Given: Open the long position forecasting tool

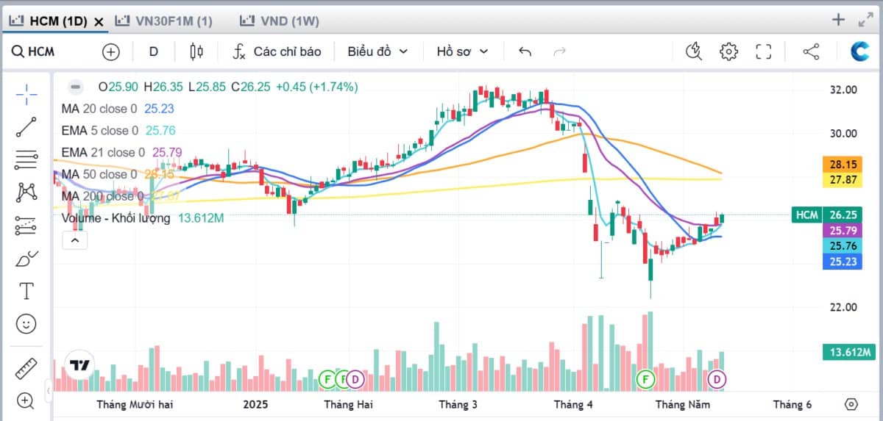Looking at the screenshot, I should tap(26, 226).
